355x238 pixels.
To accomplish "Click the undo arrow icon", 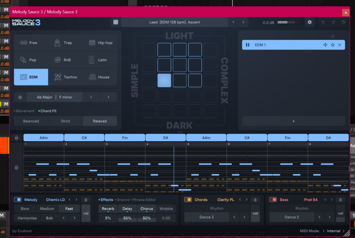I will [323, 22].
